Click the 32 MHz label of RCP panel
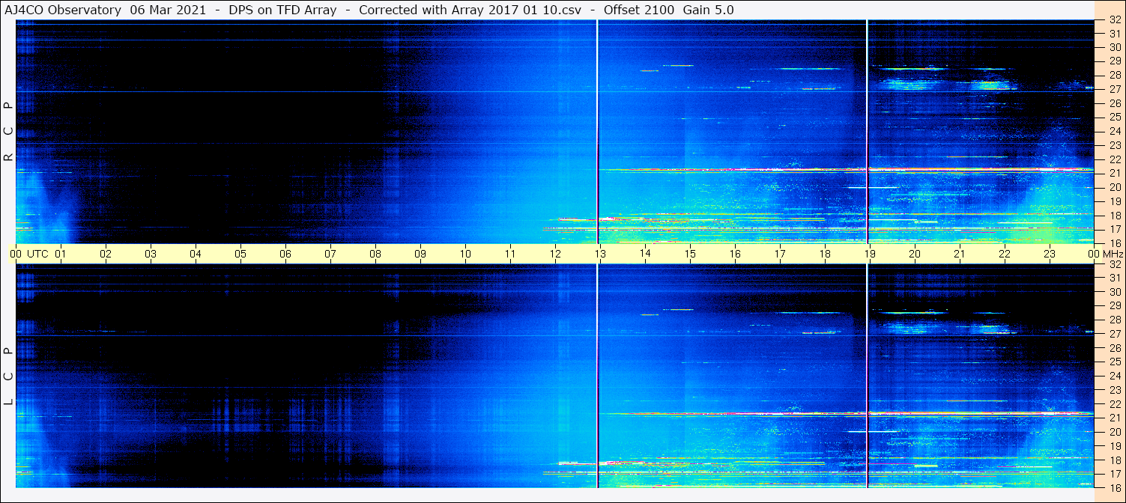This screenshot has width=1126, height=503. 1115,20
